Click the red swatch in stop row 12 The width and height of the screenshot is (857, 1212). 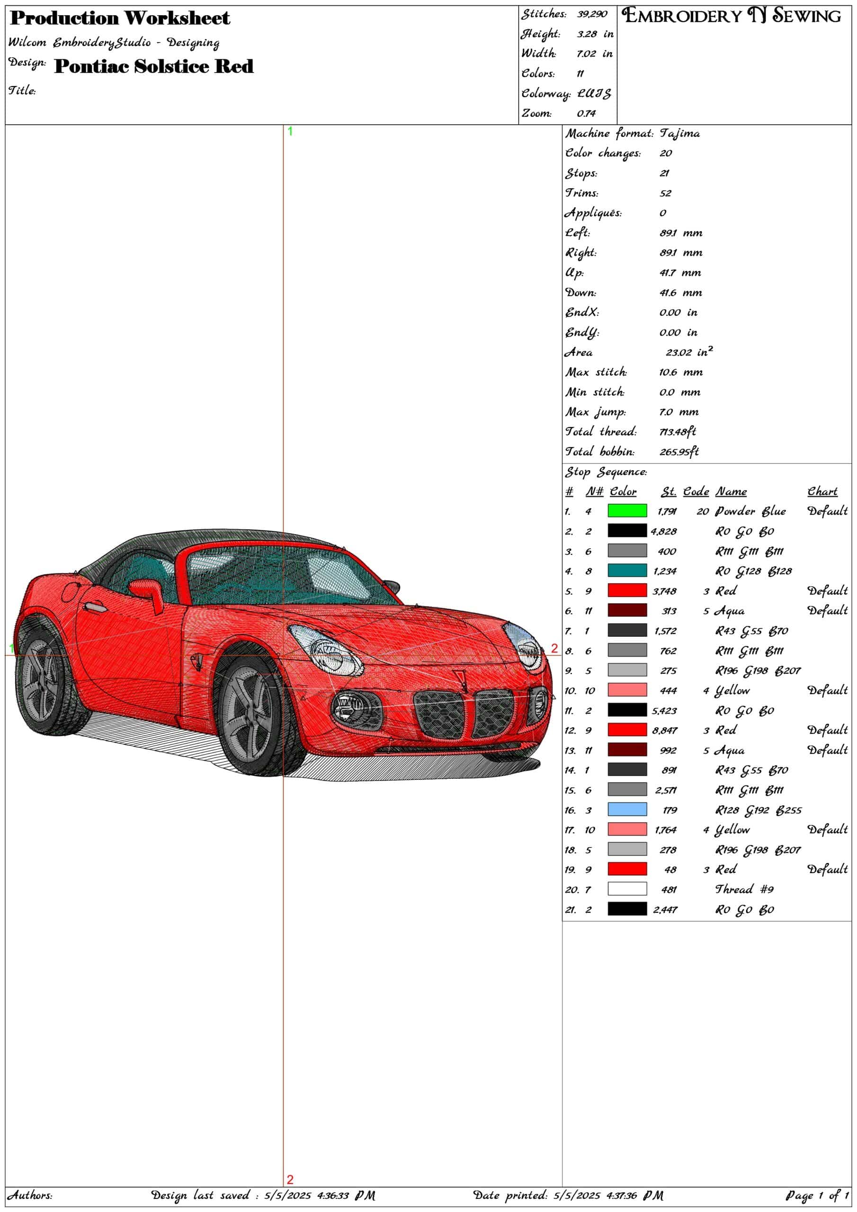click(x=627, y=730)
